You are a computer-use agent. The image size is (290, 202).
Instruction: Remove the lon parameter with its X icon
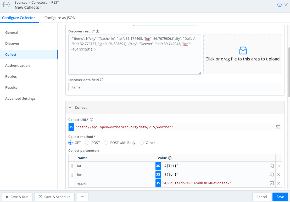click(x=278, y=175)
